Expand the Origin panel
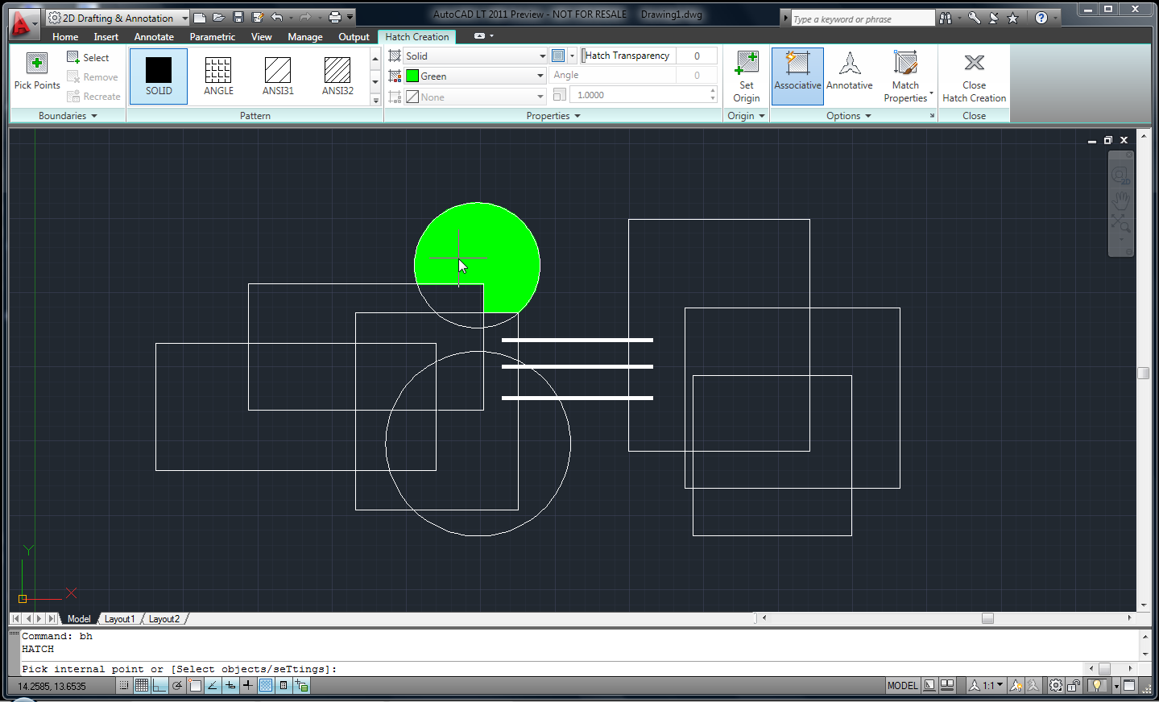1159x702 pixels. point(747,116)
